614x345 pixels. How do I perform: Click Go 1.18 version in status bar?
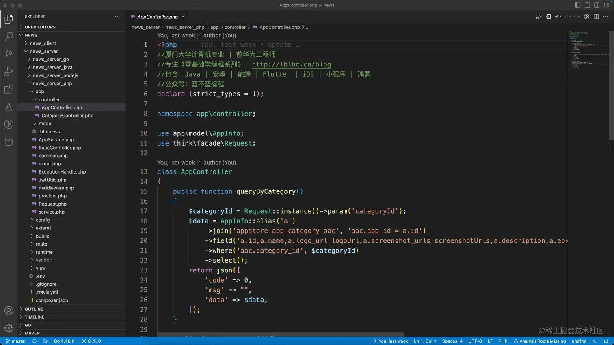pyautogui.click(x=65, y=341)
